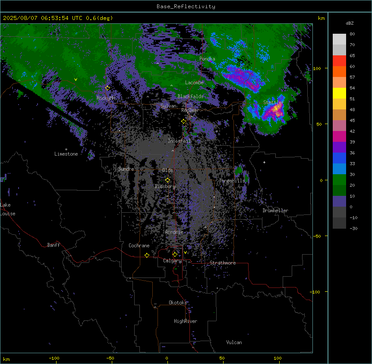Select the yellow diamond marker south of RedDeer

click(184, 121)
